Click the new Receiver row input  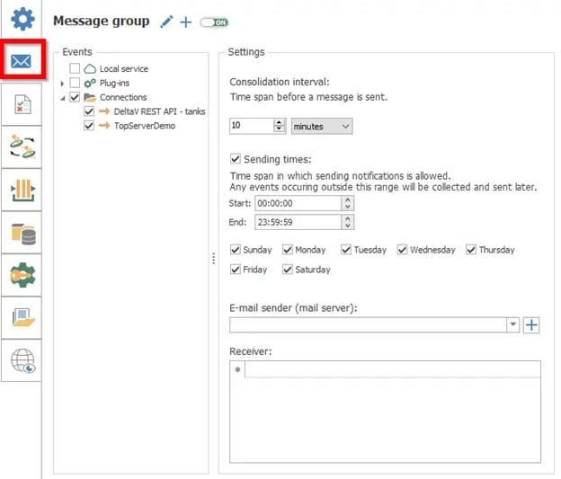tap(393, 369)
